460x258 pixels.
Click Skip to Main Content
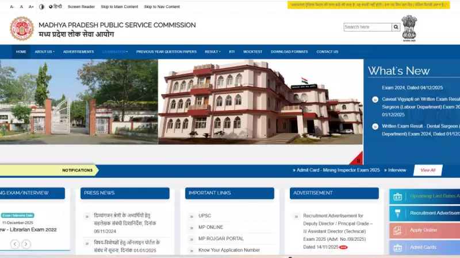click(120, 6)
